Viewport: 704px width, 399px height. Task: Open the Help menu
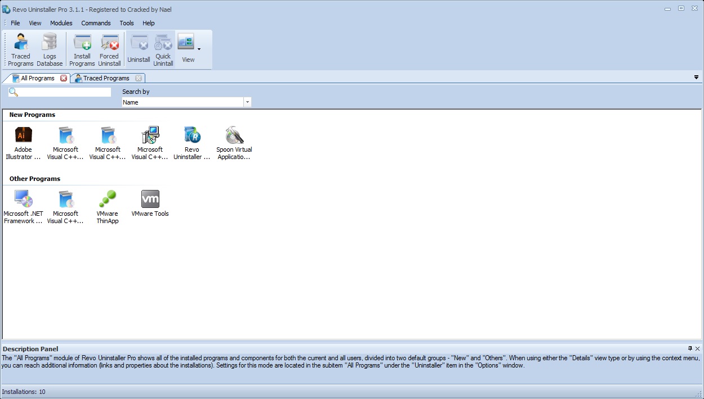pyautogui.click(x=149, y=23)
